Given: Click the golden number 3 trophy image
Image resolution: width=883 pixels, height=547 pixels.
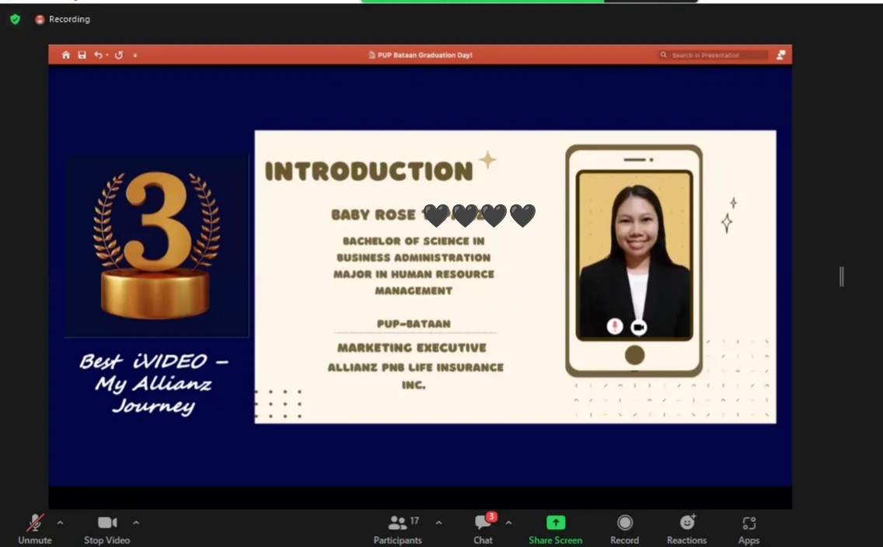Looking at the screenshot, I should click(157, 246).
